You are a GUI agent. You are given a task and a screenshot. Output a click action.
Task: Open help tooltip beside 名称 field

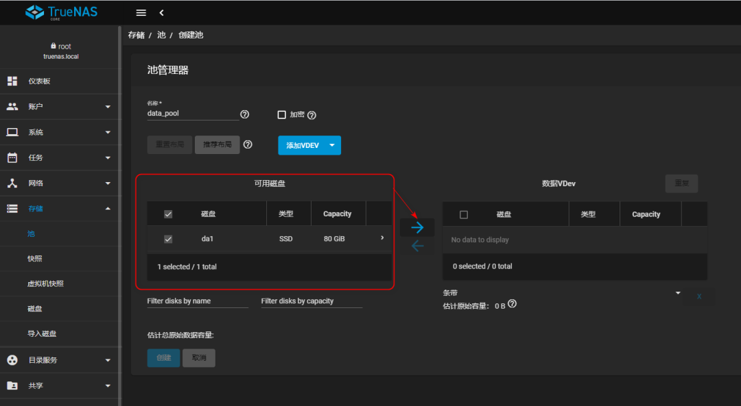(x=244, y=114)
